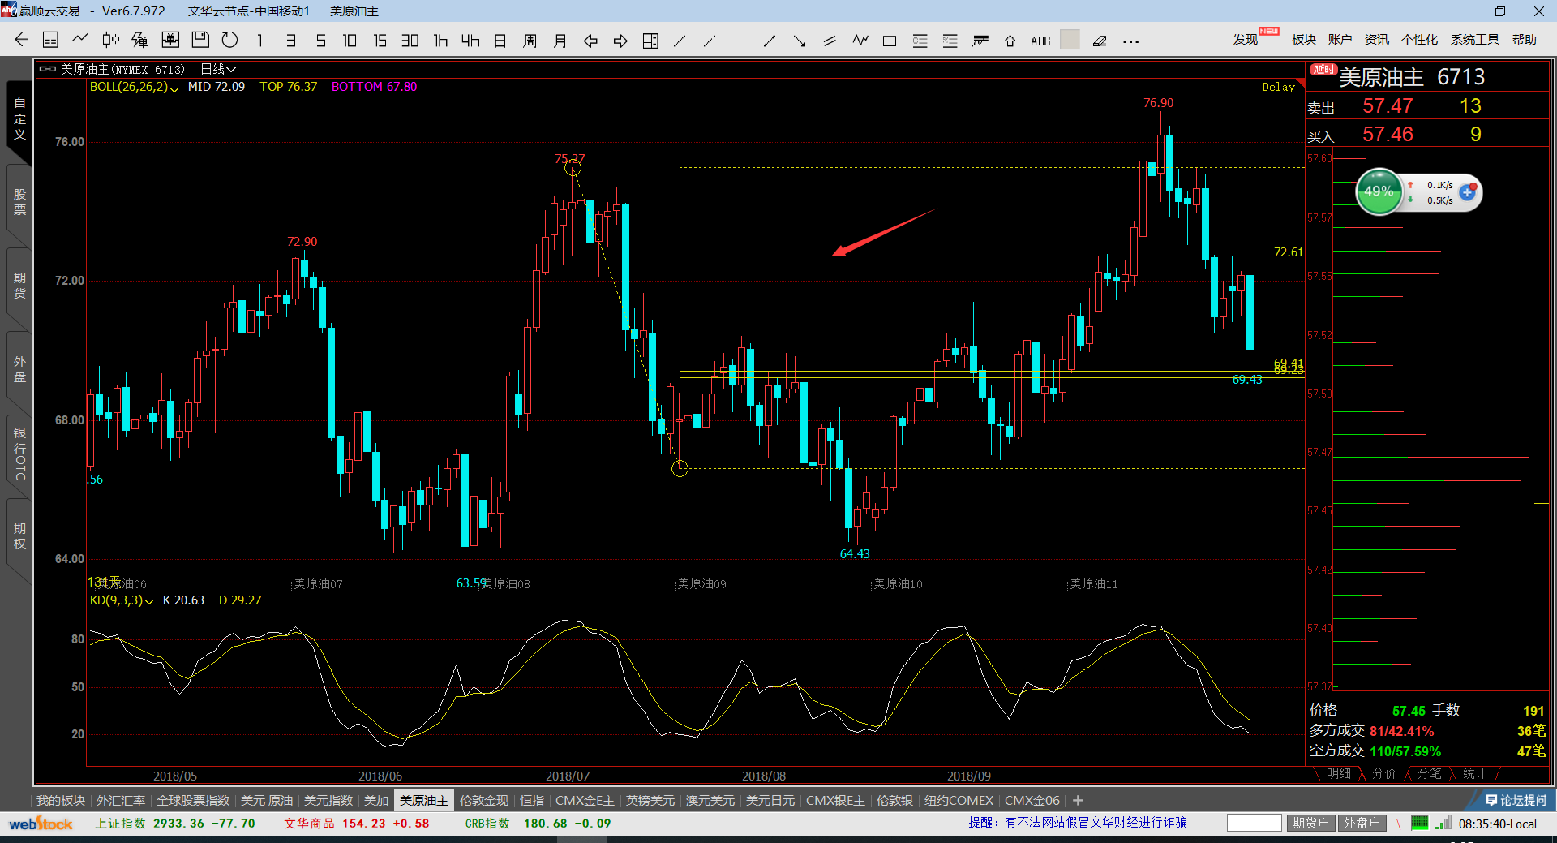Image resolution: width=1557 pixels, height=843 pixels.
Task: Switch the chart to 30-minute period
Action: 410,41
